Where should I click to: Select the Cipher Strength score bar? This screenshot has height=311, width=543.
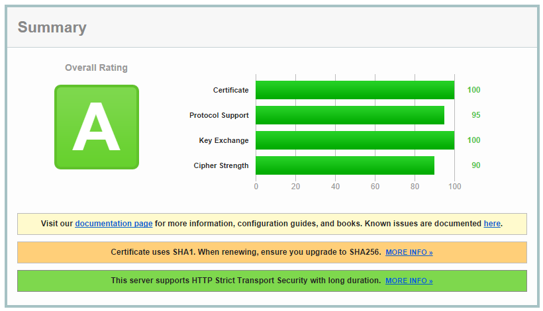click(344, 165)
